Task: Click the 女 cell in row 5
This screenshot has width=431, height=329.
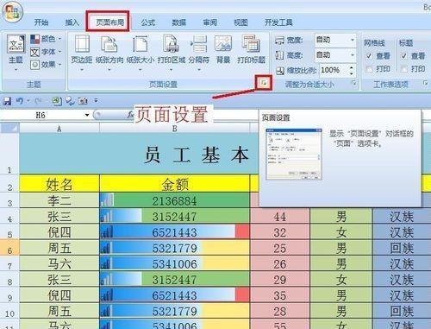Action: [341, 232]
